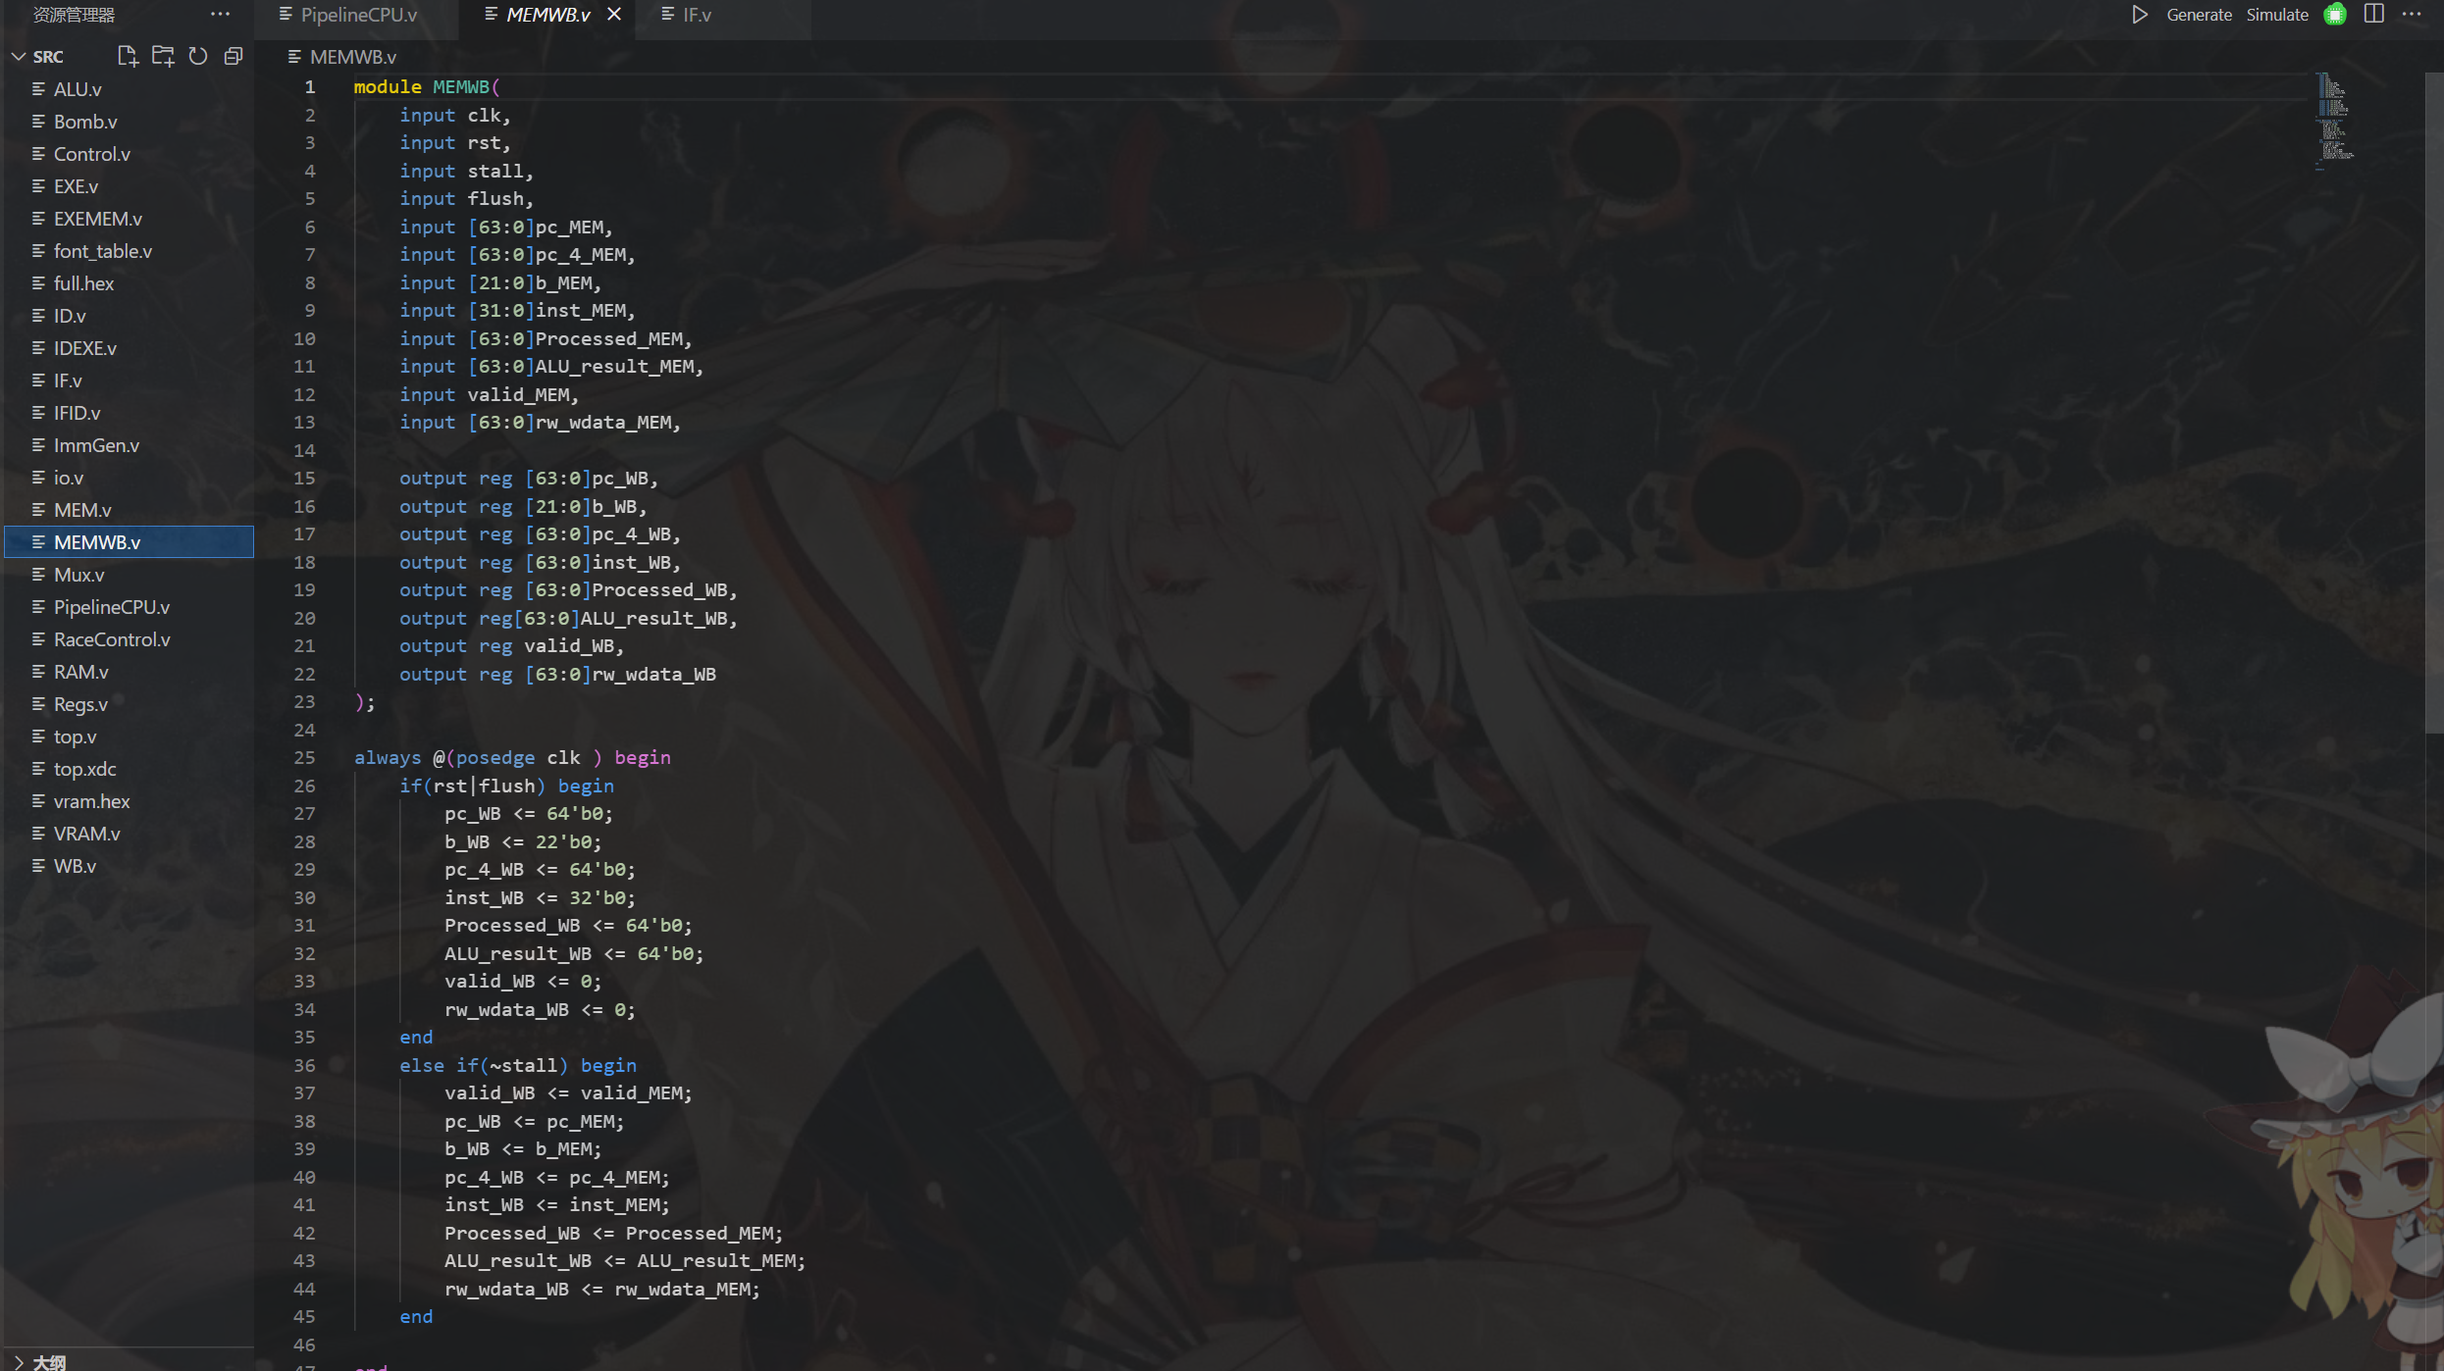Open the editor's more actions ellipsis
The image size is (2444, 1371).
[x=2413, y=15]
